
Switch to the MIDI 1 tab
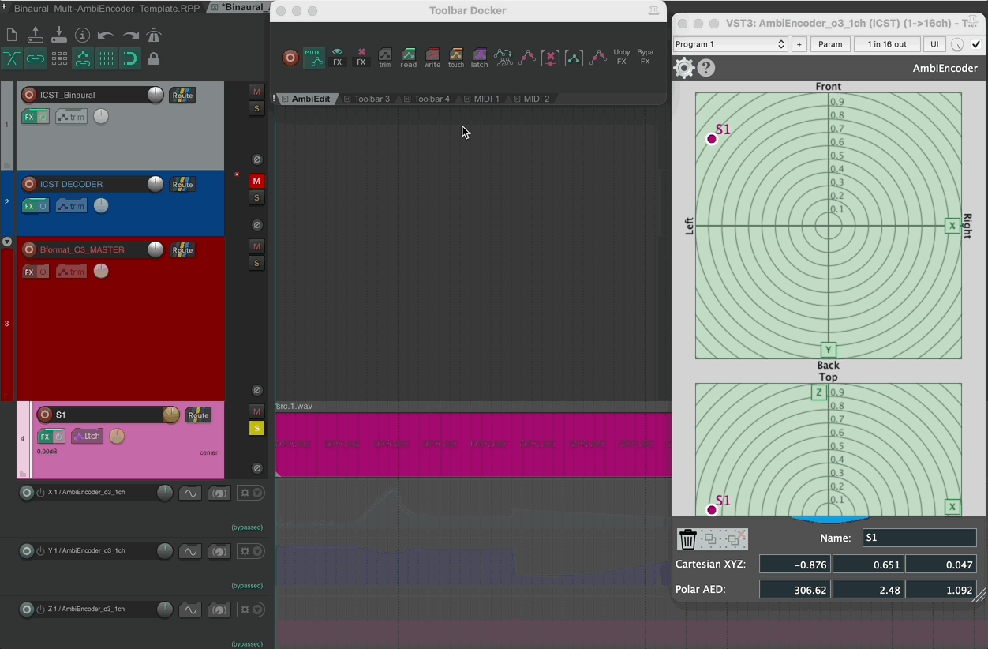[486, 99]
